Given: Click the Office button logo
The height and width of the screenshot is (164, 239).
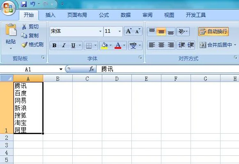Looking at the screenshot, I should pos(8,8).
